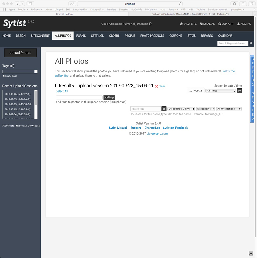
Task: Open the Sytist on Facebook link
Action: pos(175,128)
